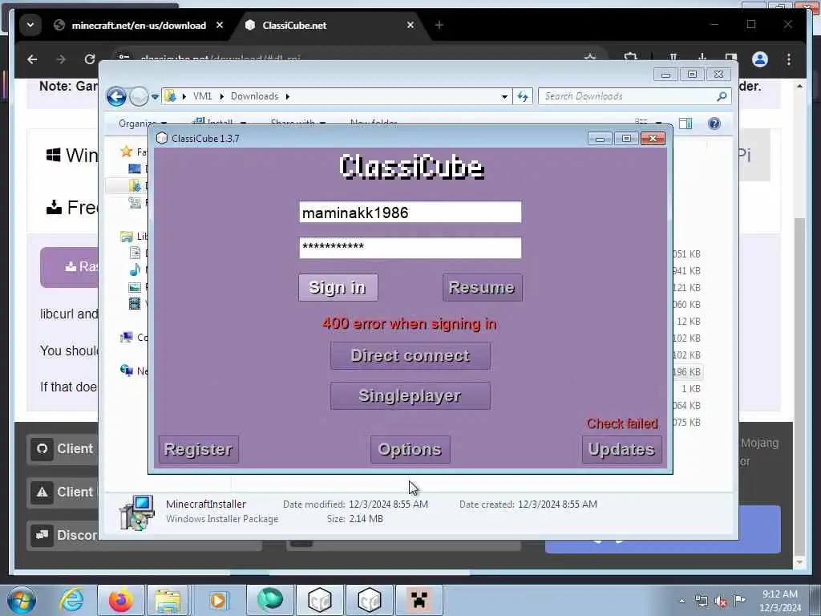821x616 pixels.
Task: Click the Resume button in ClassiCube
Action: tap(482, 287)
